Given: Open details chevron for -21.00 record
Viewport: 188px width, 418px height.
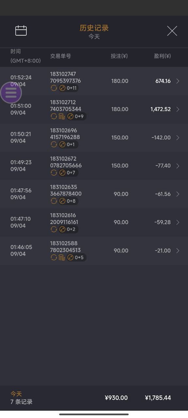Looking at the screenshot, I should (x=178, y=250).
